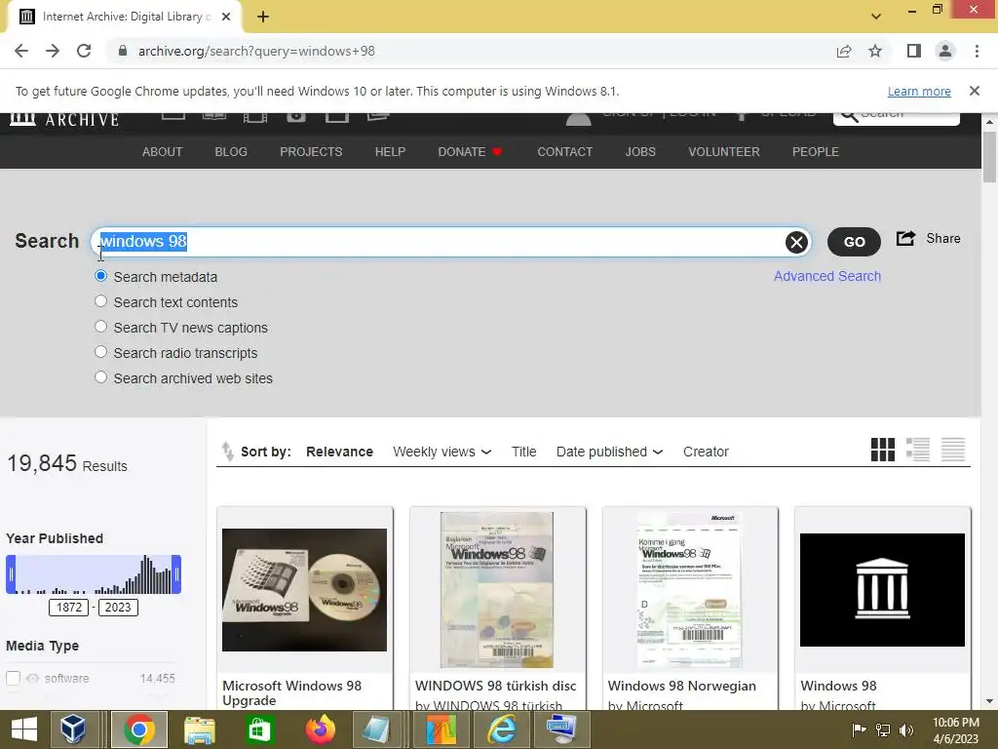998x749 pixels.
Task: Toggle sort direction arrows icon
Action: tap(227, 451)
